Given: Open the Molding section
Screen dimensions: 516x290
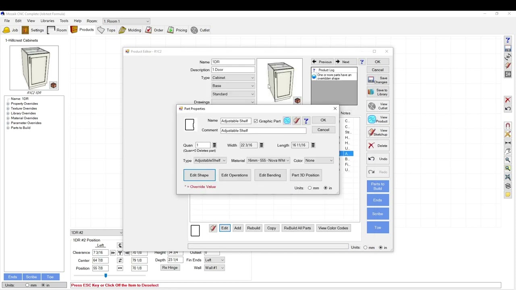Looking at the screenshot, I should (130, 30).
